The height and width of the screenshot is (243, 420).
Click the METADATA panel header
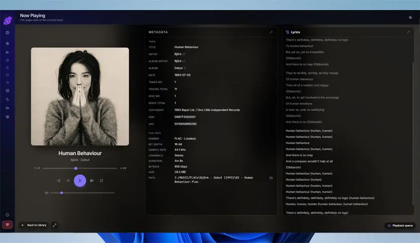[x=158, y=32]
